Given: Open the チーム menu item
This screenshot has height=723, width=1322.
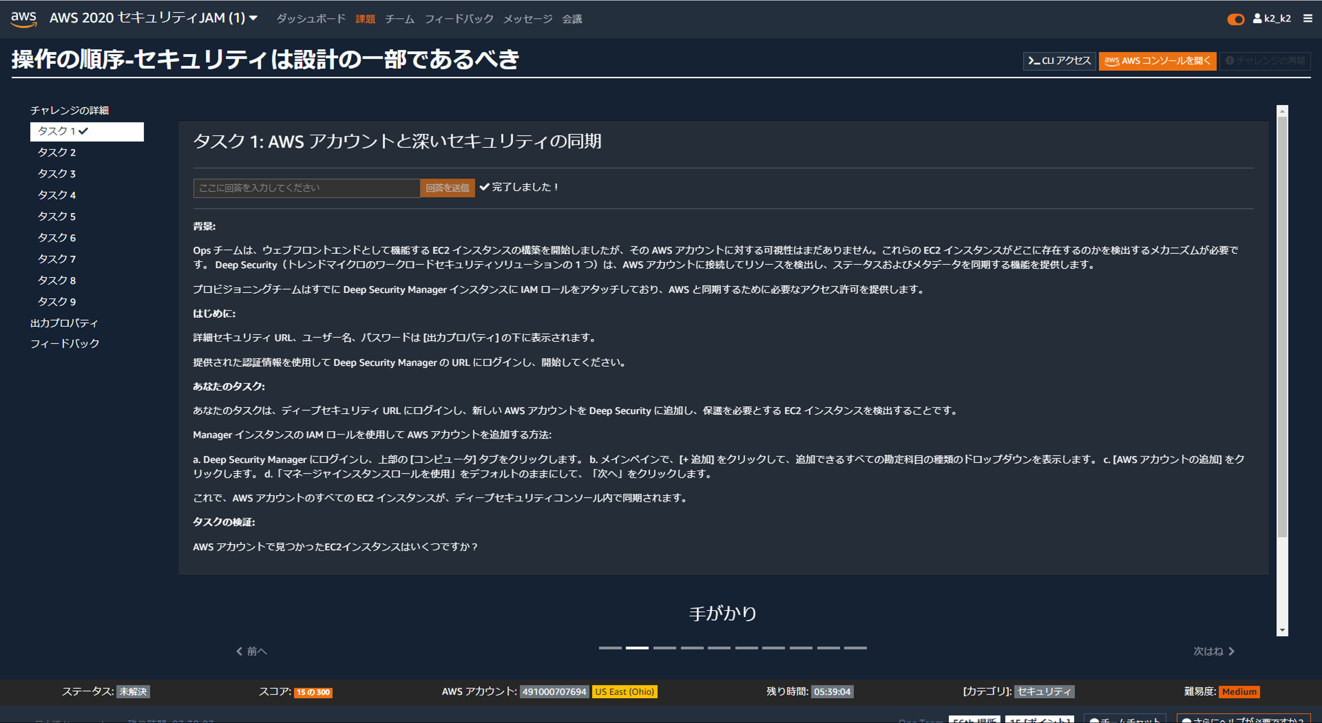Looking at the screenshot, I should (400, 19).
